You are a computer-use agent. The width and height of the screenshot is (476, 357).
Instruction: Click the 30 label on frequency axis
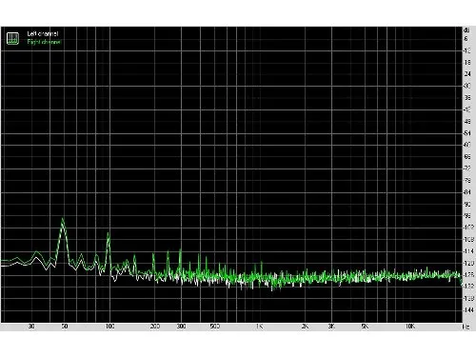point(31,327)
